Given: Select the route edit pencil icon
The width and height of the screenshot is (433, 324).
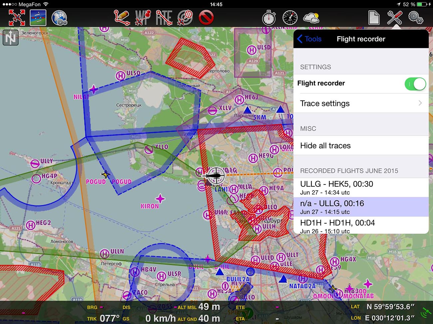Looking at the screenshot, I should pyautogui.click(x=122, y=18).
